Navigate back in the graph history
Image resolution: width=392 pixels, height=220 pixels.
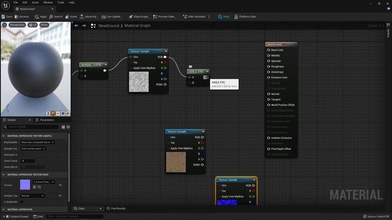click(x=76, y=26)
